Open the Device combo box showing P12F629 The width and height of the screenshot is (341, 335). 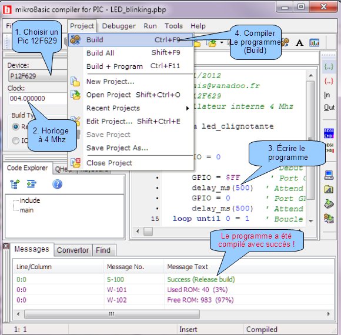point(38,76)
